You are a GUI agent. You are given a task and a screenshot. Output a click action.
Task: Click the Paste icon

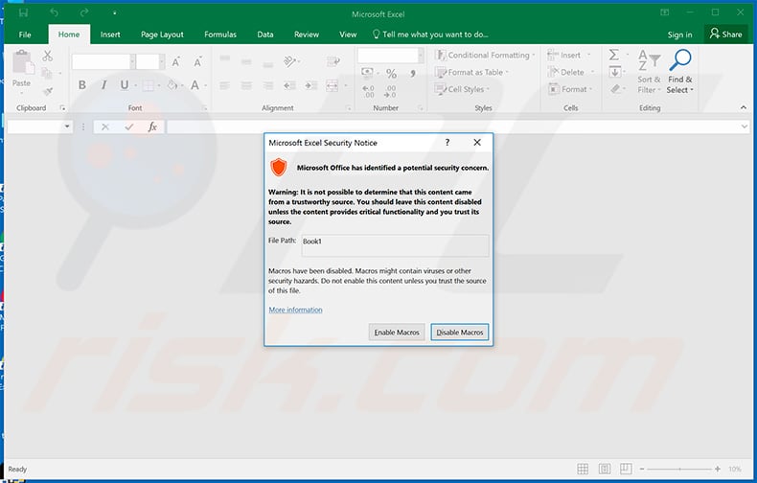pos(22,63)
